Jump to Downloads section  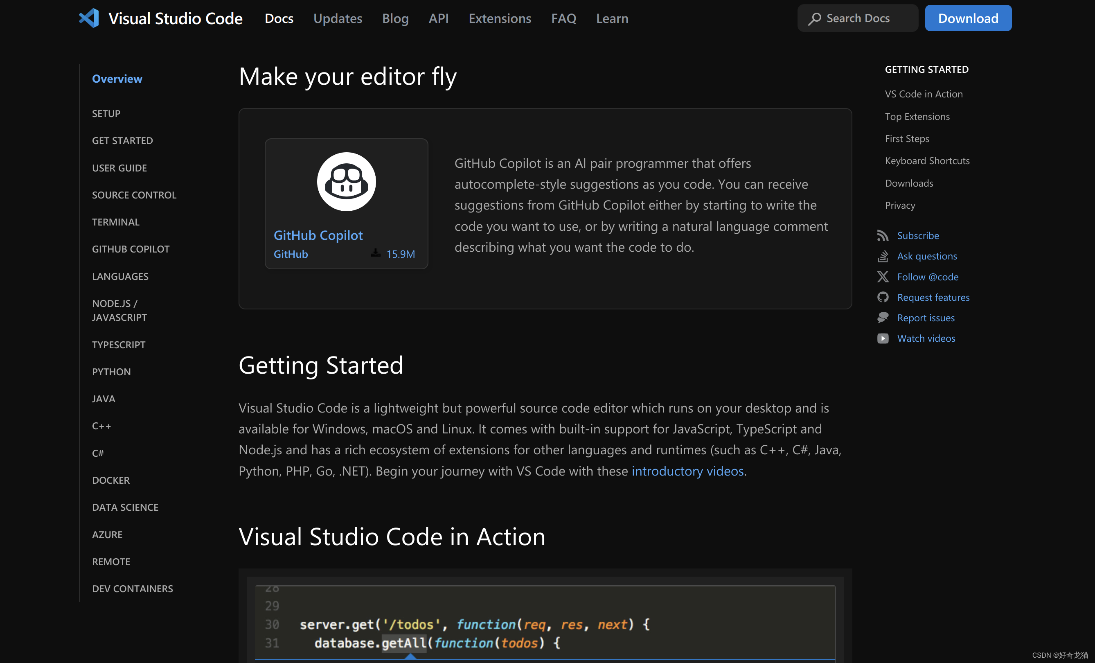pyautogui.click(x=909, y=183)
